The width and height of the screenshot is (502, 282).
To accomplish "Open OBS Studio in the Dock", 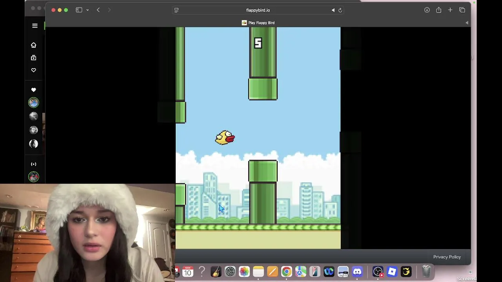I will 378,271.
